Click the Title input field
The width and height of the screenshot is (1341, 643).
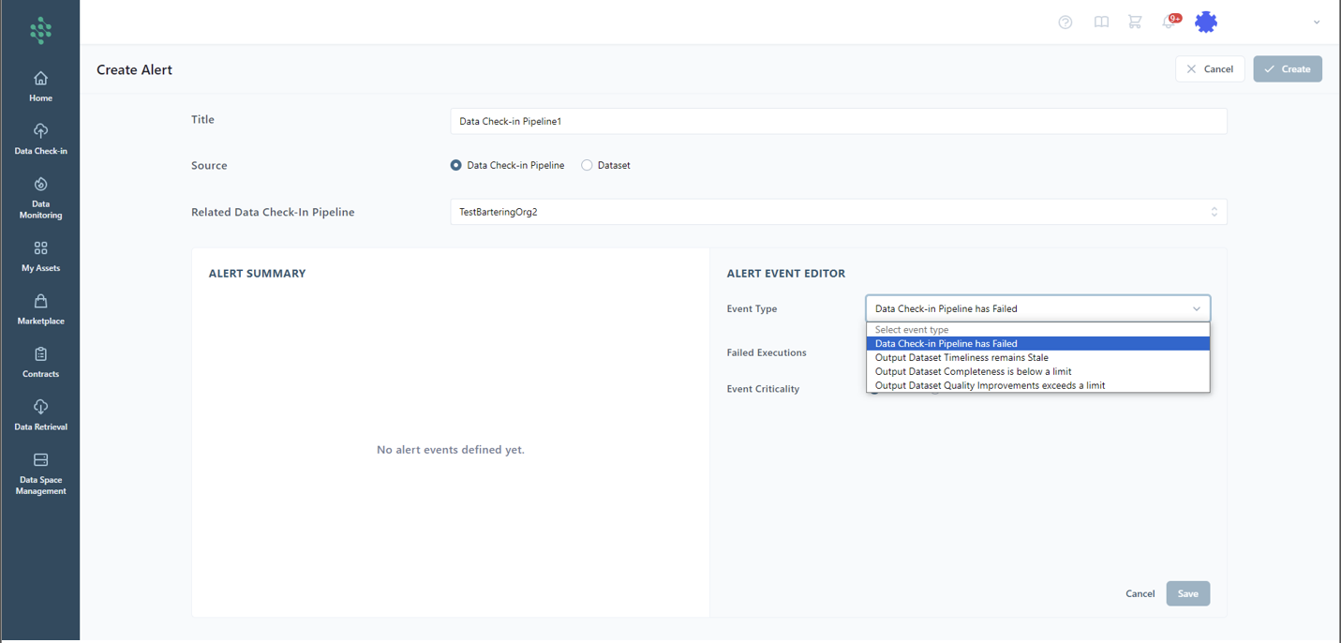click(838, 121)
